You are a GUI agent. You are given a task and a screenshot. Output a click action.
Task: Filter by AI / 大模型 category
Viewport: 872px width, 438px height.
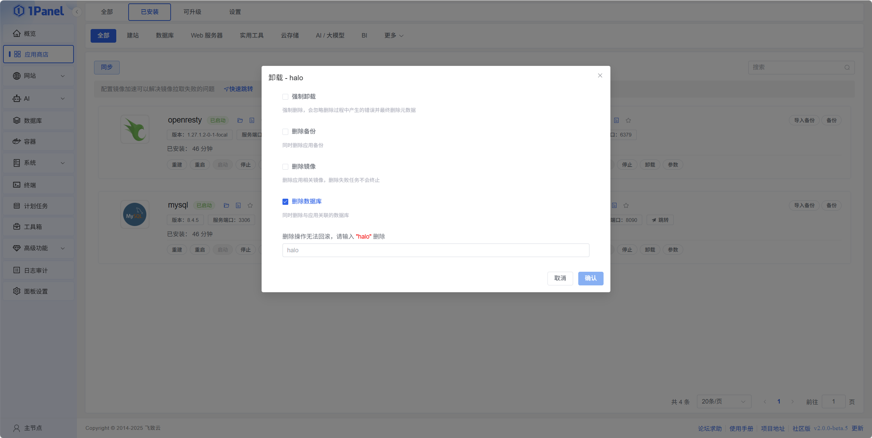(x=330, y=36)
